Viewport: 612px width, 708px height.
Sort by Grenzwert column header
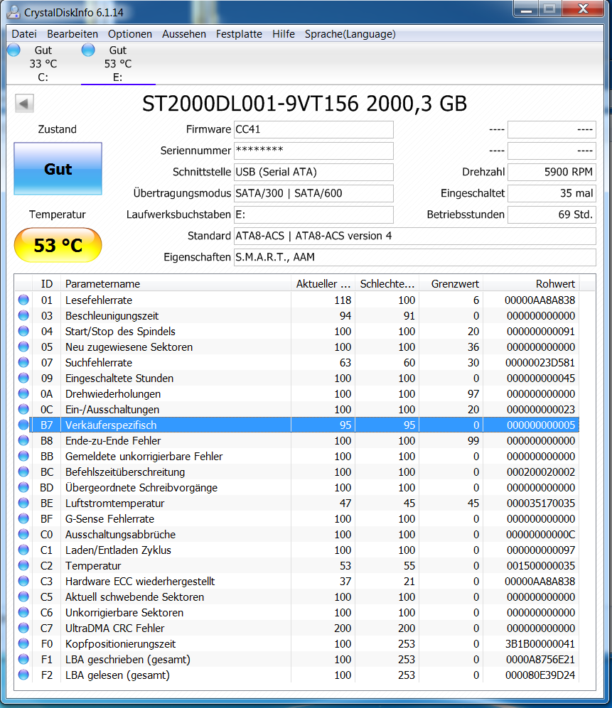pyautogui.click(x=451, y=283)
